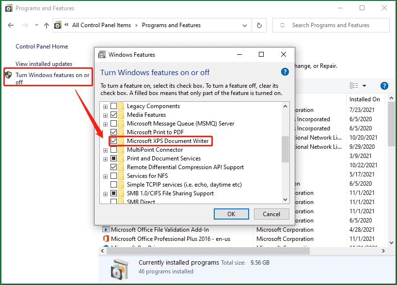Open Turn Windows features on or off link
397x285 pixels.
point(52,79)
